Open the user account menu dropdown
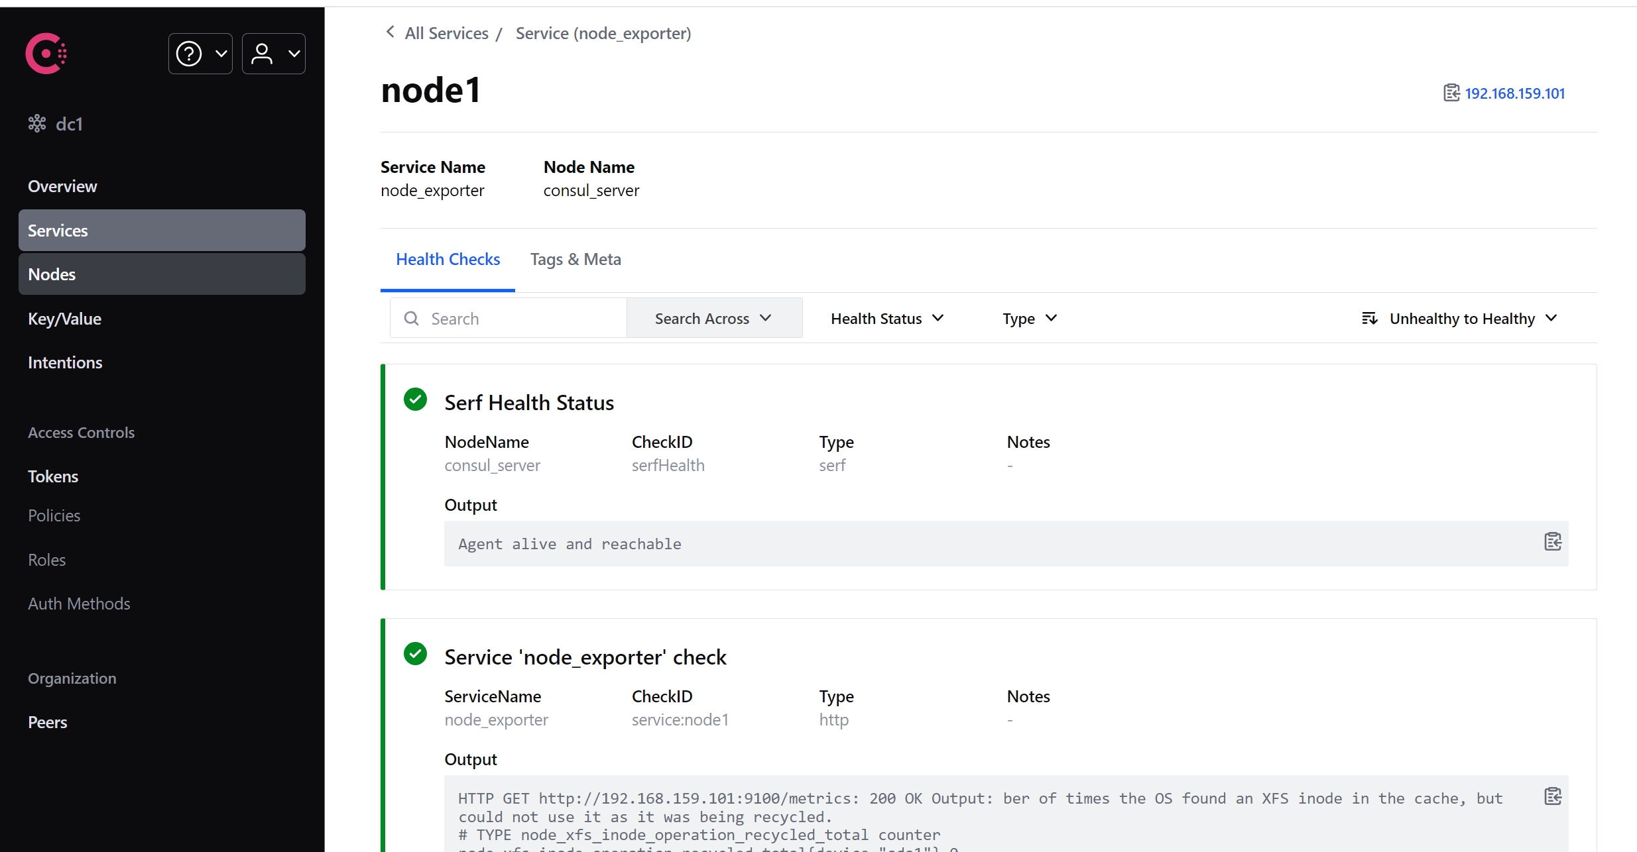 [x=274, y=54]
